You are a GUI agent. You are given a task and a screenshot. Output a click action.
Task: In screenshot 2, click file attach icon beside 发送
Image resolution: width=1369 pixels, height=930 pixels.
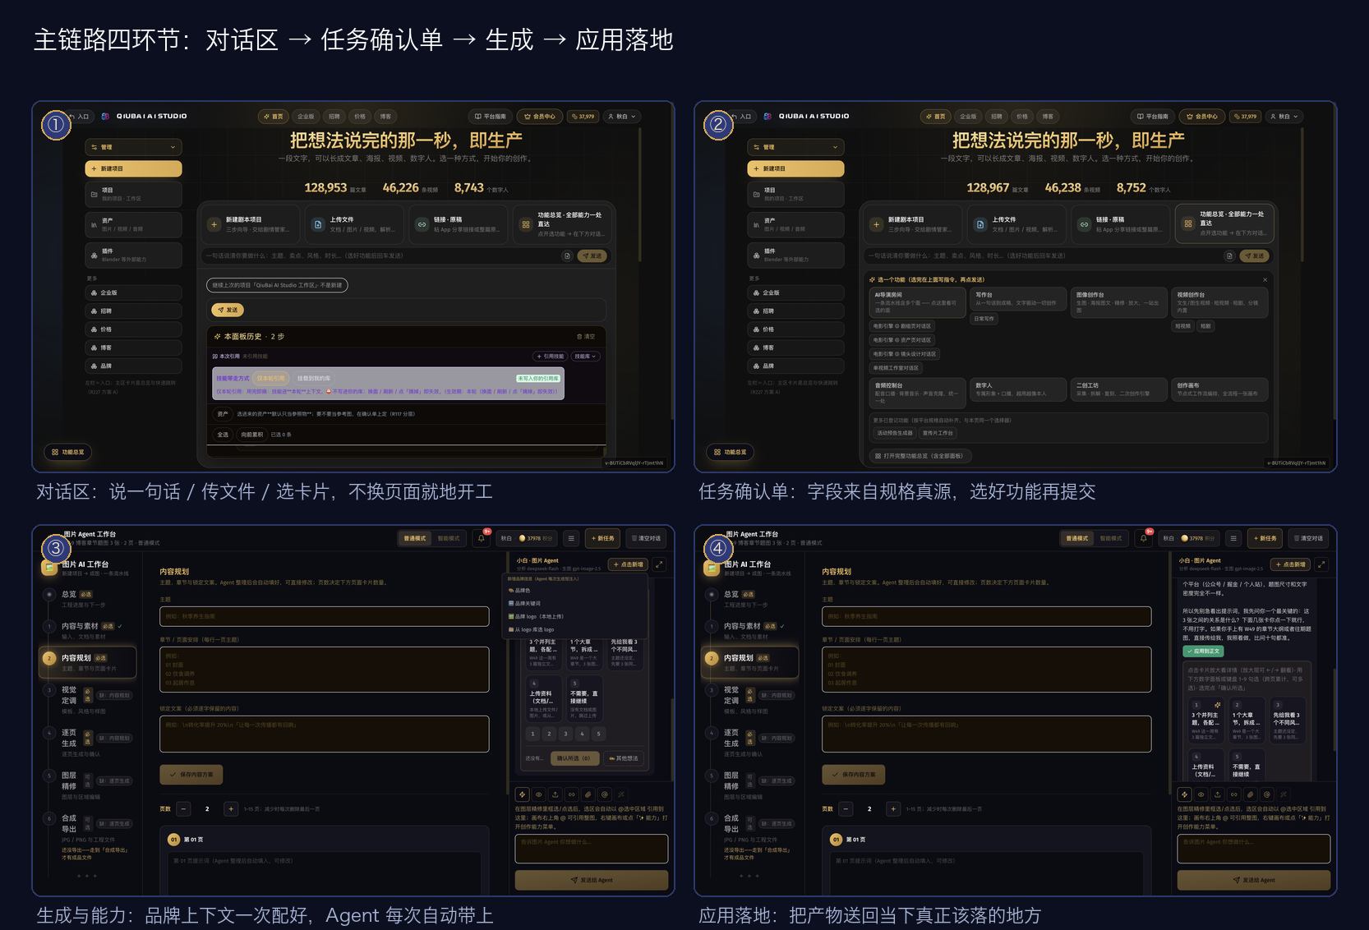coord(1229,256)
